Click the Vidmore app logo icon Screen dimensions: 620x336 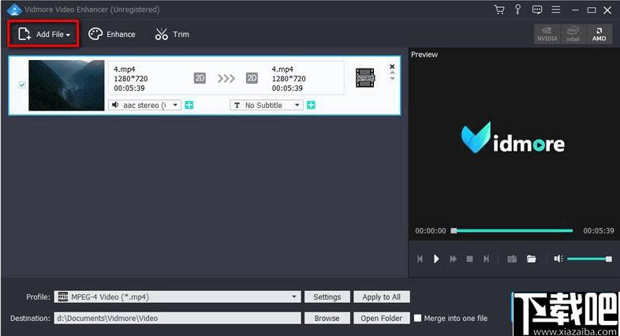point(14,9)
